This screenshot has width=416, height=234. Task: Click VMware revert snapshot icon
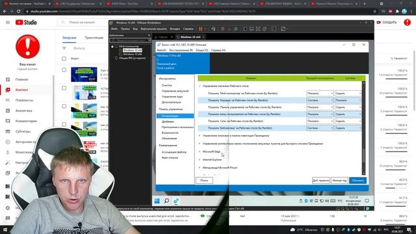point(229,29)
